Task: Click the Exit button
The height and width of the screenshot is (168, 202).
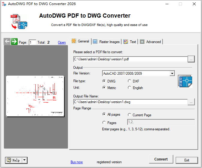Action: coord(187,160)
